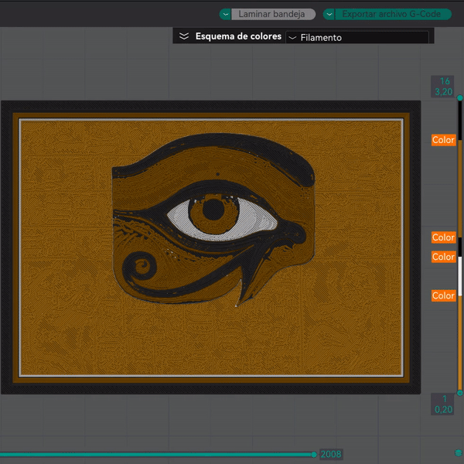The height and width of the screenshot is (464, 464).
Task: Collapse the Esquema de colores panel chevron
Action: [x=183, y=36]
